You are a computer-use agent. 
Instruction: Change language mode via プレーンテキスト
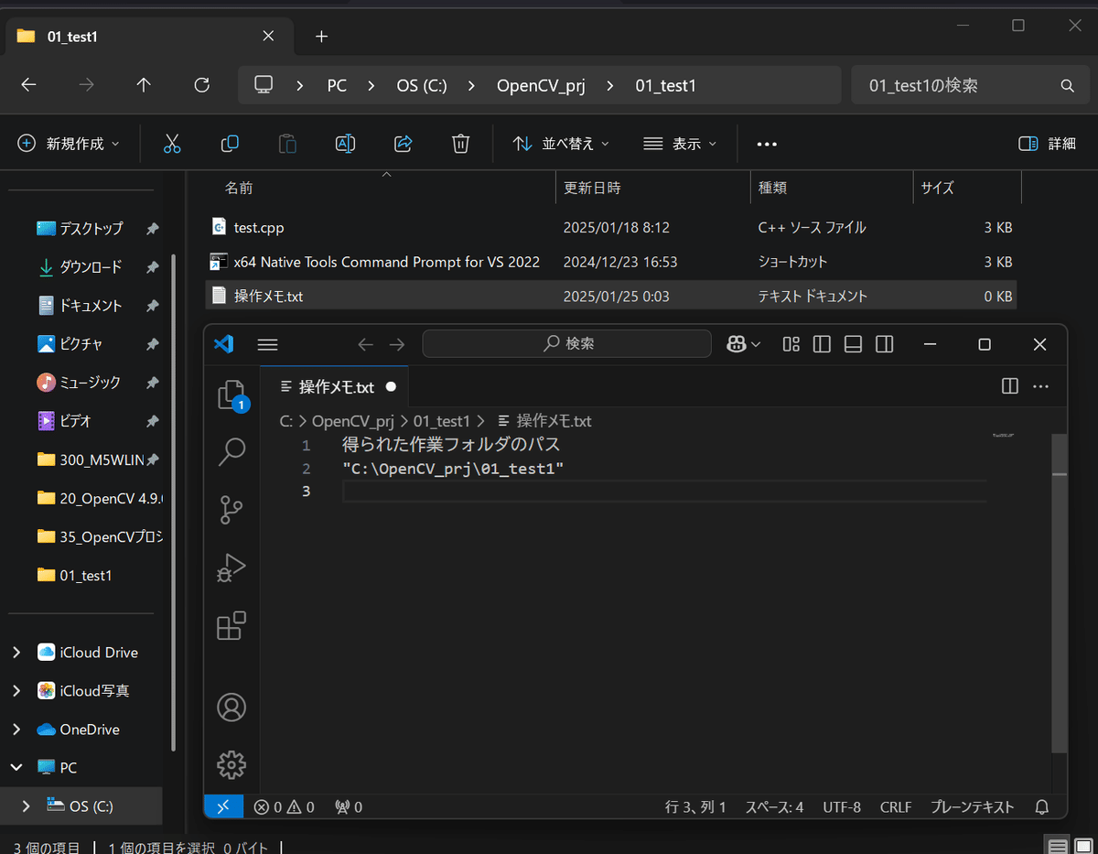tap(973, 806)
